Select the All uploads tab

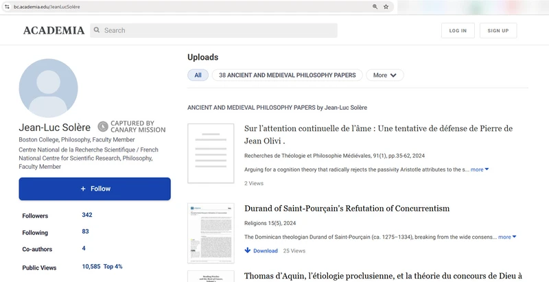[x=198, y=75]
